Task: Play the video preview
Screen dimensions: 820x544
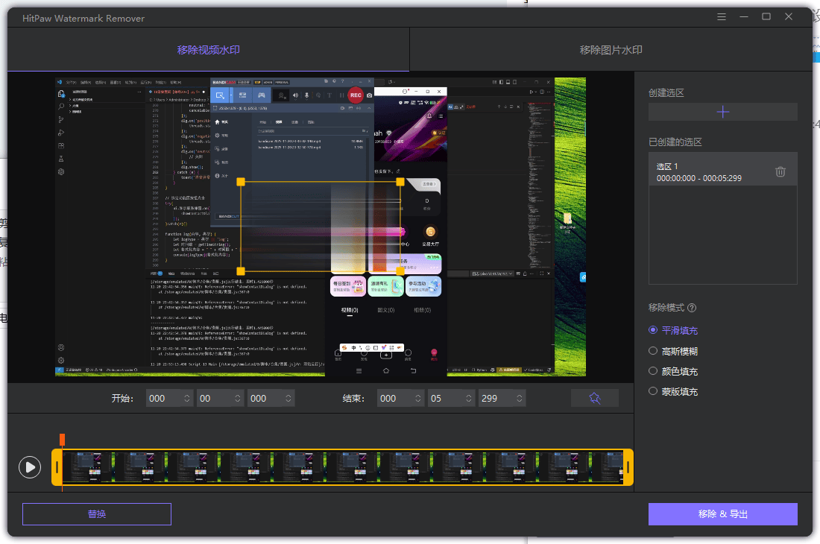Action: 30,467
